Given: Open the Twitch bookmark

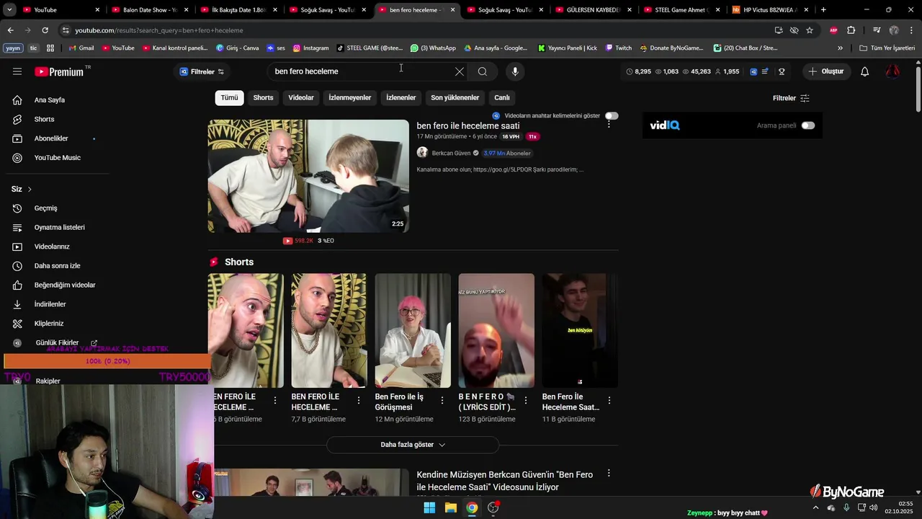Looking at the screenshot, I should (x=619, y=48).
